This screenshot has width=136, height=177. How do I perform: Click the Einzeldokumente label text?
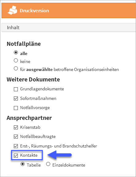(x=69, y=165)
